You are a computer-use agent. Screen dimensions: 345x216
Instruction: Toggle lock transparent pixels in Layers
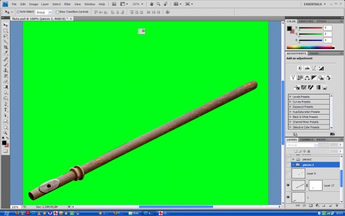[296, 151]
